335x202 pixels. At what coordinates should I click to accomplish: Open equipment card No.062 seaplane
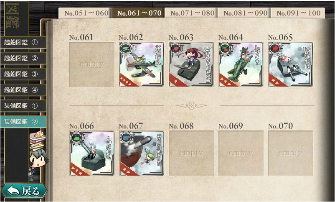[142, 64]
